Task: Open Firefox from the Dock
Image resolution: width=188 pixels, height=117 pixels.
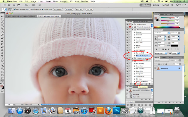Action: coord(108,111)
